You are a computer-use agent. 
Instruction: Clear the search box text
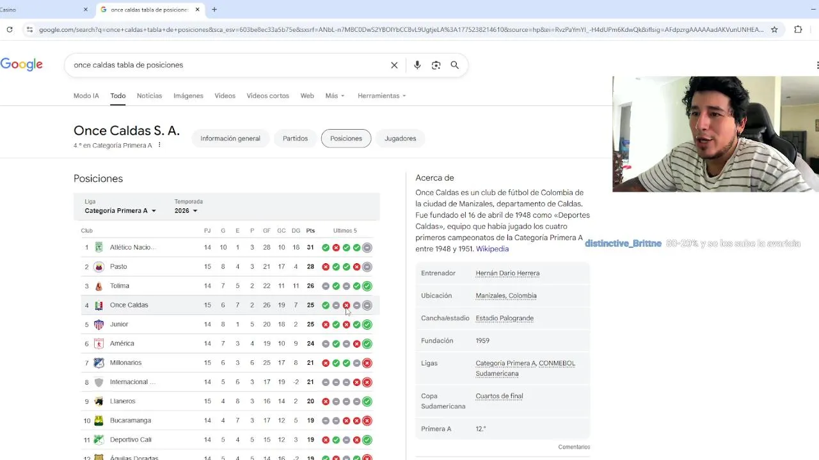click(x=394, y=65)
